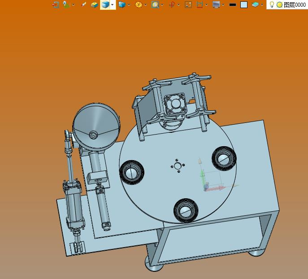
Task: Click the light blue face color swatch
Action: (x=244, y=5)
